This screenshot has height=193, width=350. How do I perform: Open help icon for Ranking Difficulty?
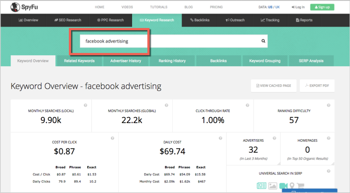329,105
